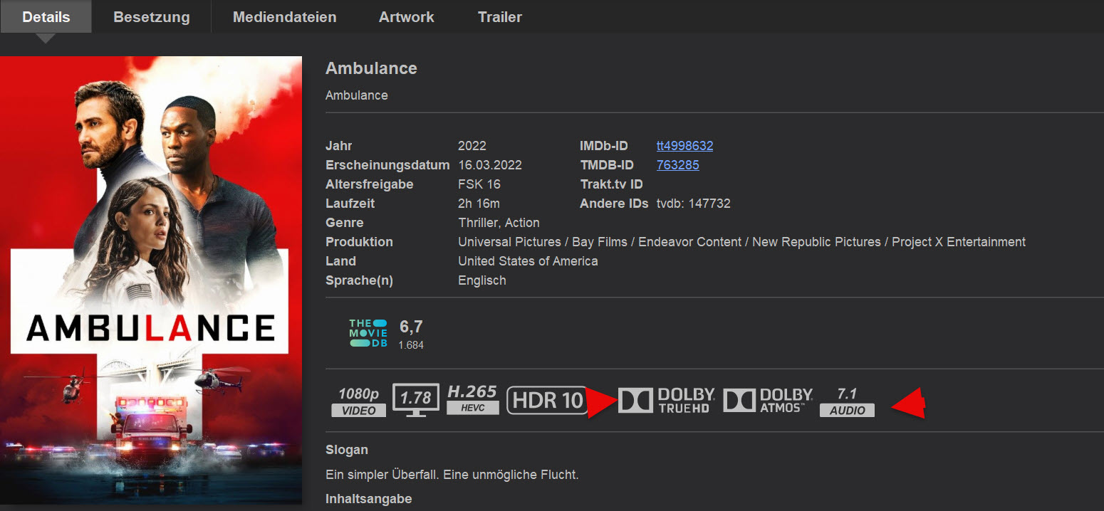This screenshot has width=1104, height=511.
Task: Click the Ambulance movie poster
Action: coord(151,280)
